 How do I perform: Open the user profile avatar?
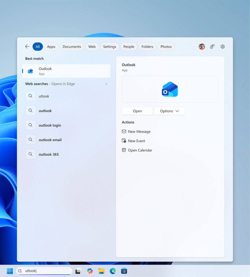202,47
